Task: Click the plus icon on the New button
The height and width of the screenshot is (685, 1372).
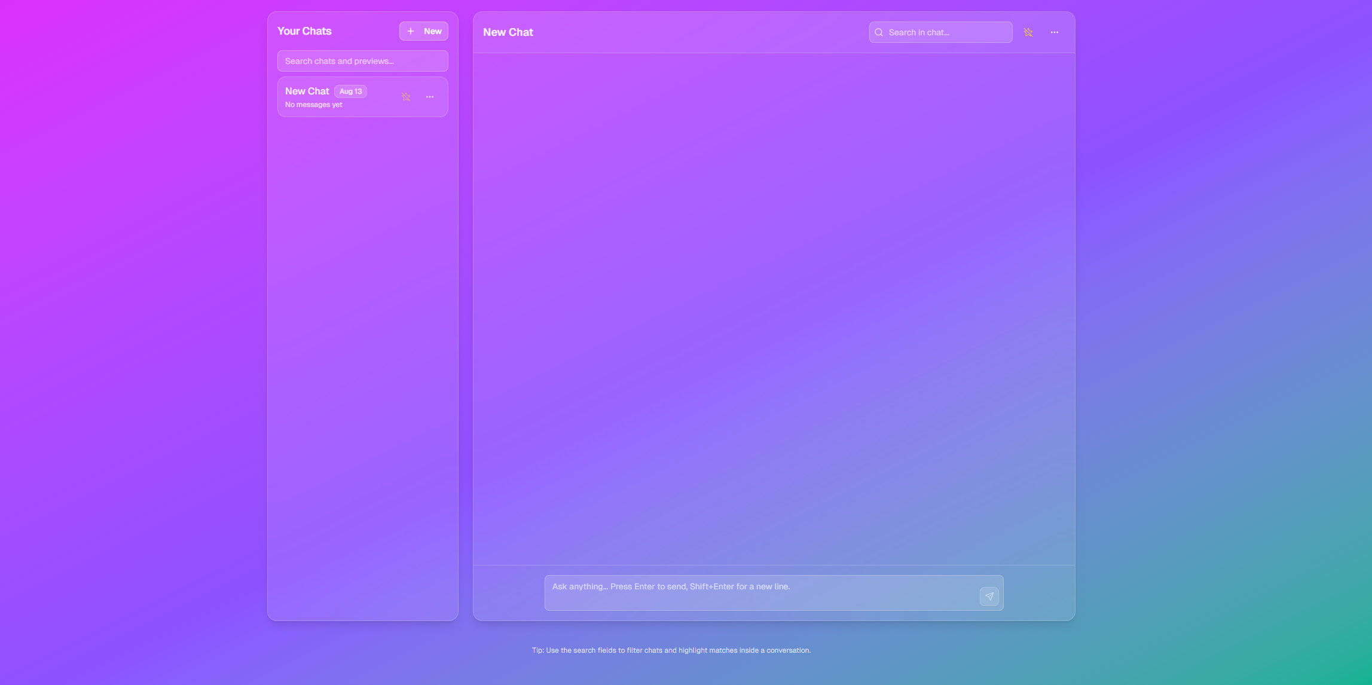Action: (411, 30)
